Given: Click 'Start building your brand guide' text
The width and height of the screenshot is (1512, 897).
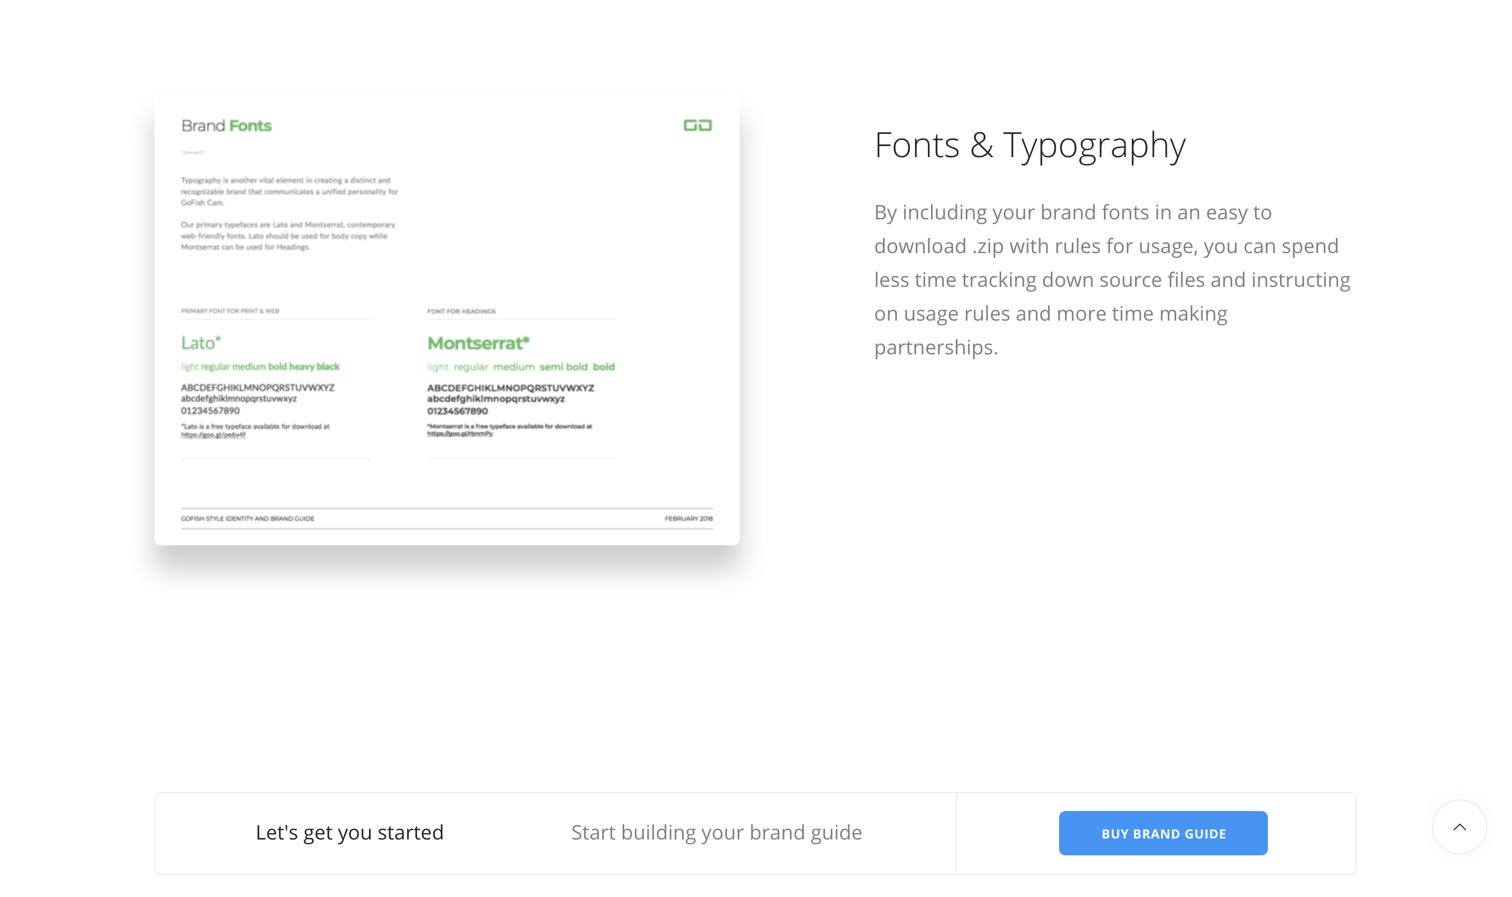Looking at the screenshot, I should (x=716, y=832).
